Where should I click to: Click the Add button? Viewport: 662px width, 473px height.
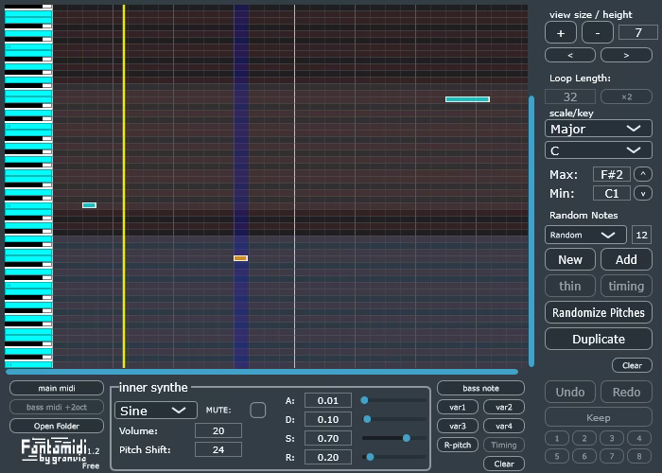[626, 259]
